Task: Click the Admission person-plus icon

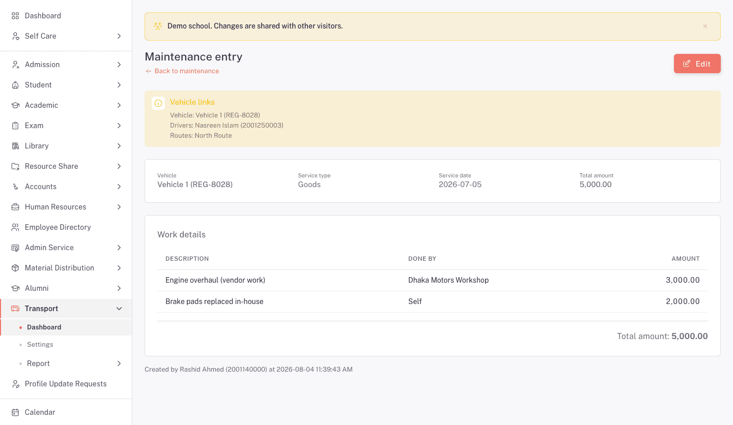Action: tap(15, 65)
